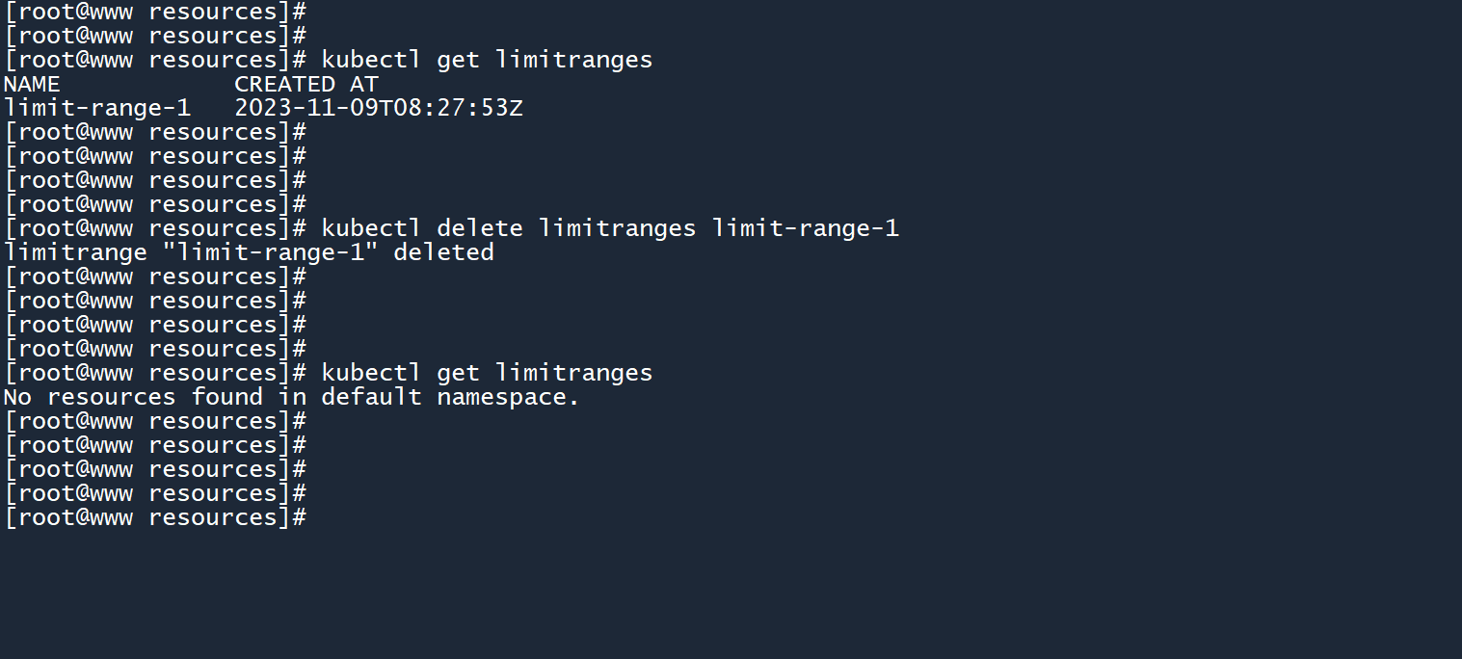The image size is (1462, 659).
Task: Click "limitranges" in the delete command
Action: click(617, 228)
